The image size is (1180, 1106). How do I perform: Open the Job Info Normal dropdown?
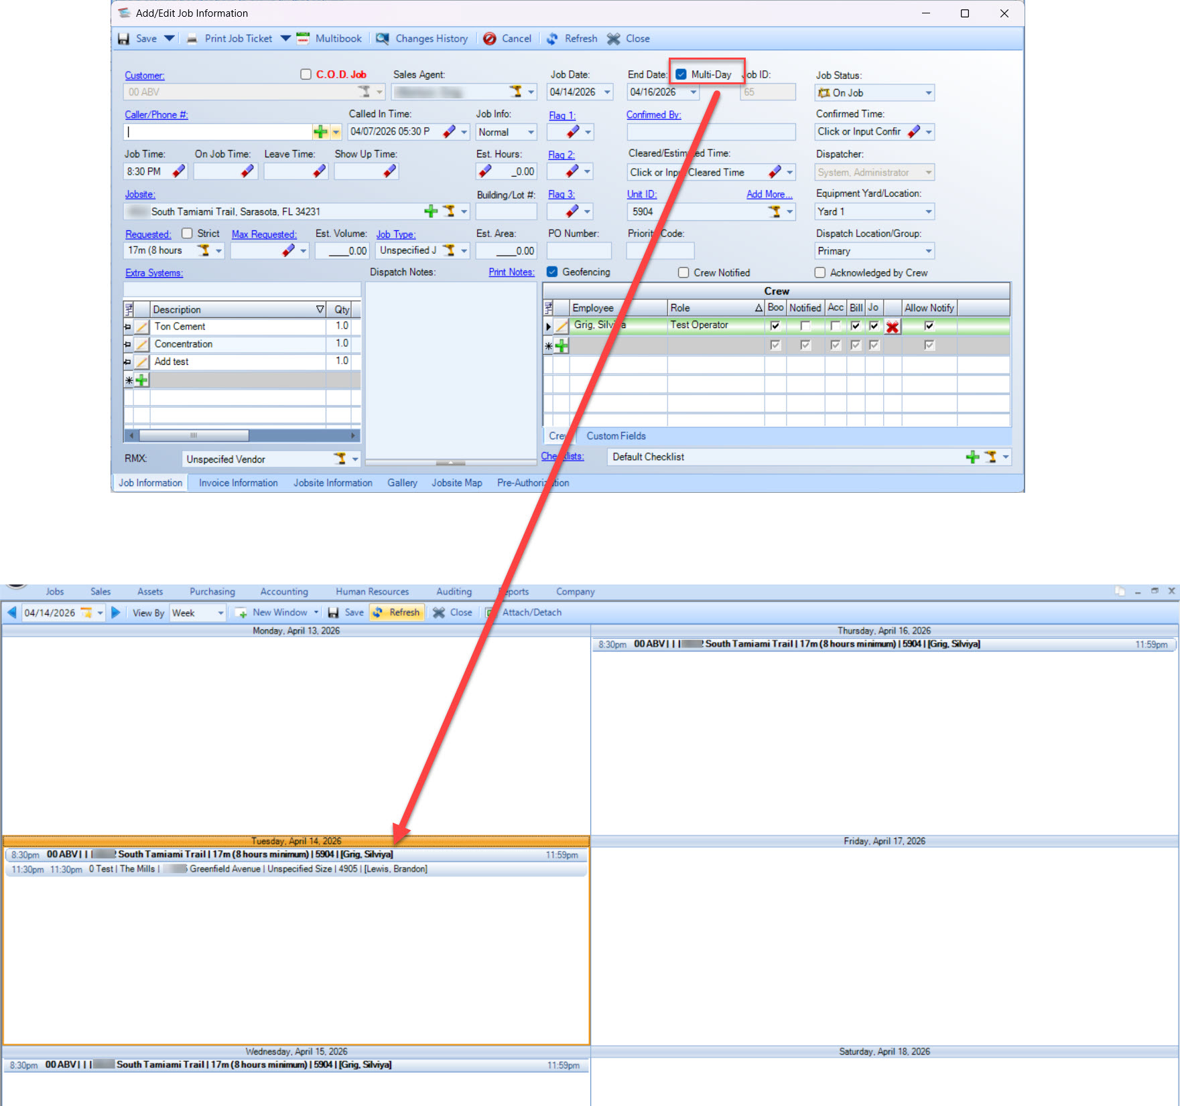pos(531,133)
